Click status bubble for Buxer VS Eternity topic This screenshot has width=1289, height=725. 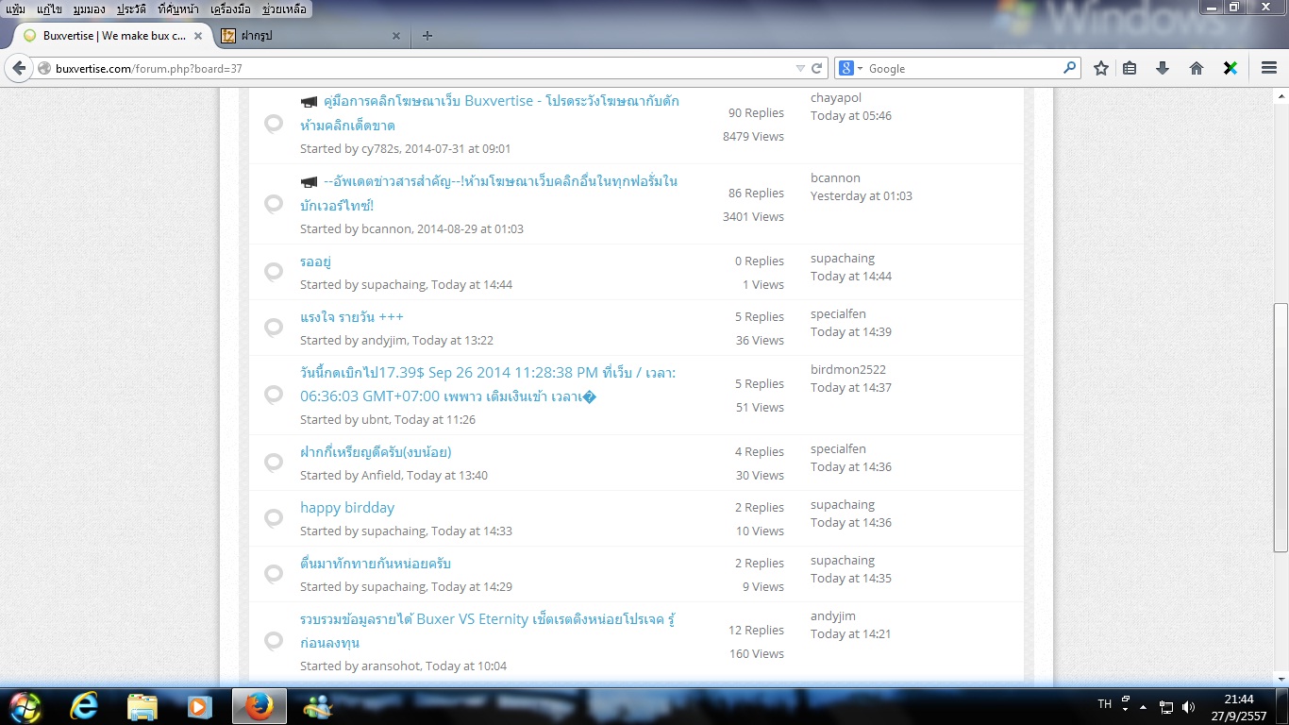coord(274,641)
